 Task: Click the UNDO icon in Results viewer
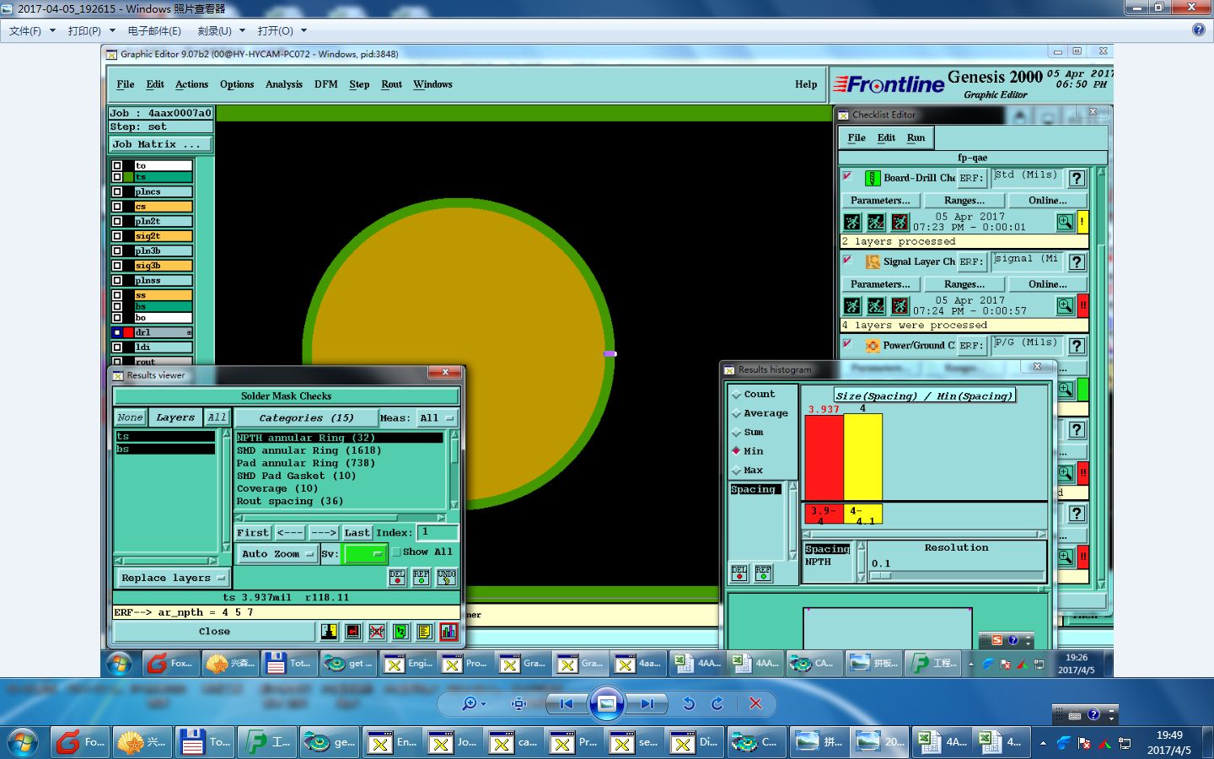(x=447, y=577)
